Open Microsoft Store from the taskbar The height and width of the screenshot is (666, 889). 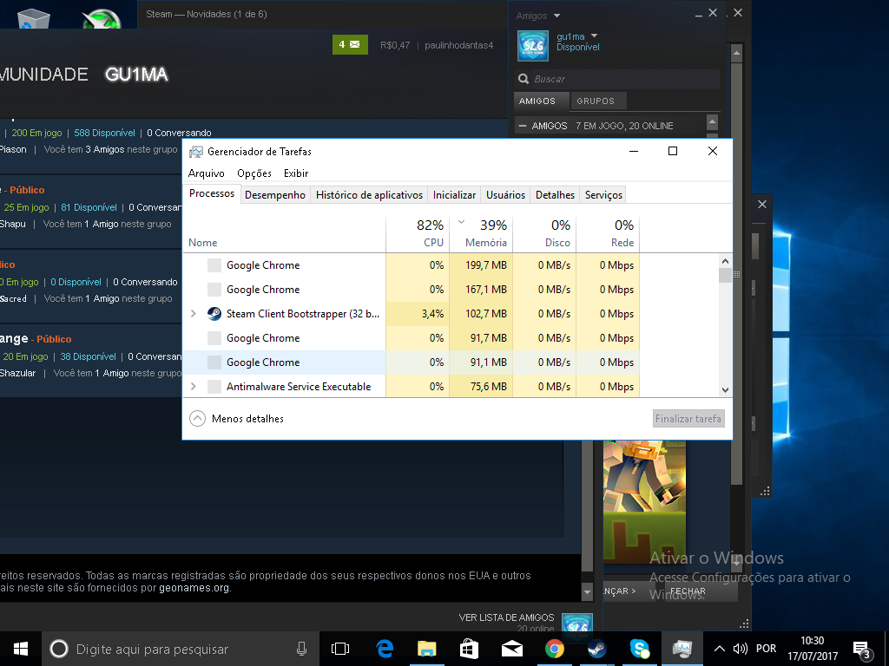click(x=470, y=649)
